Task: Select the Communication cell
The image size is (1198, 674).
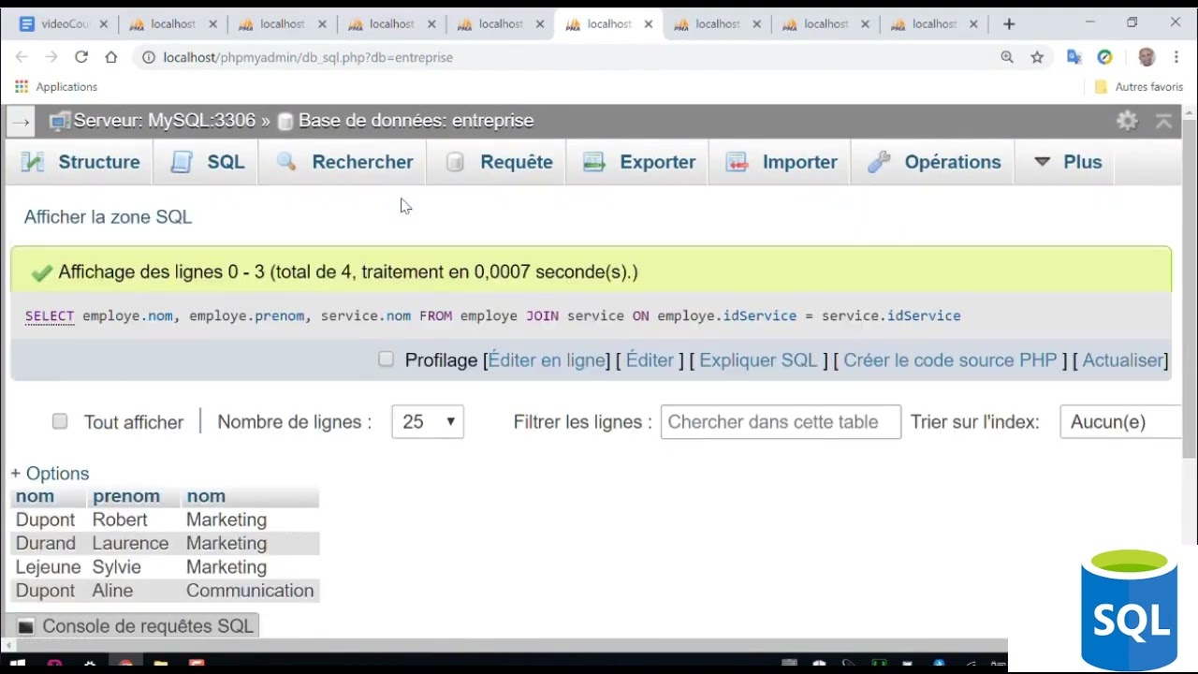Action: click(250, 591)
